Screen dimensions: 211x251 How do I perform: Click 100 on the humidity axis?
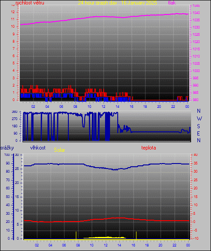coord(7,154)
